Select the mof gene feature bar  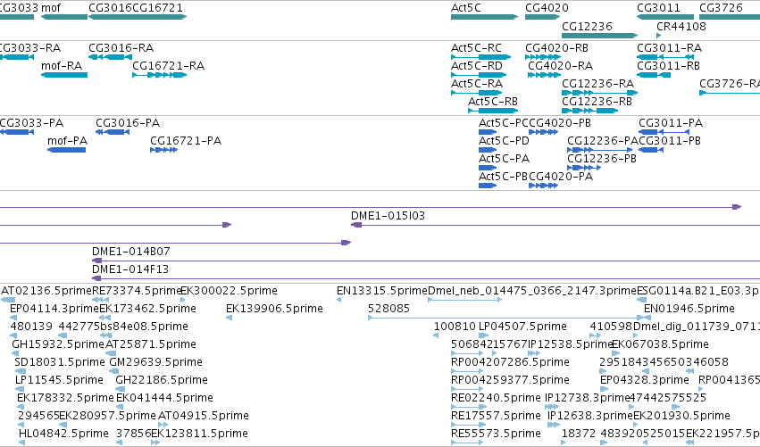point(64,17)
